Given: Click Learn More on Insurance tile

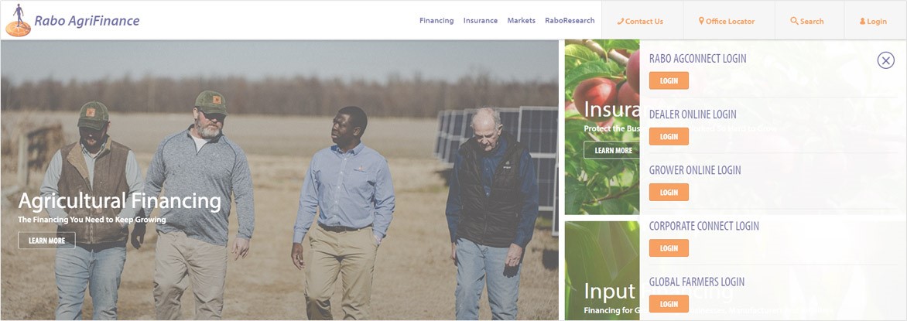Looking at the screenshot, I should click(x=611, y=150).
